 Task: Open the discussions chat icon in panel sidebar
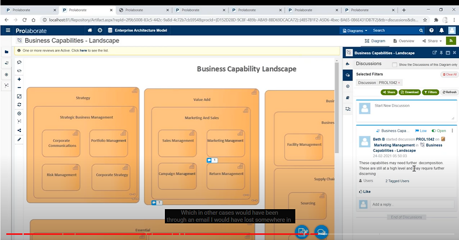pyautogui.click(x=348, y=75)
